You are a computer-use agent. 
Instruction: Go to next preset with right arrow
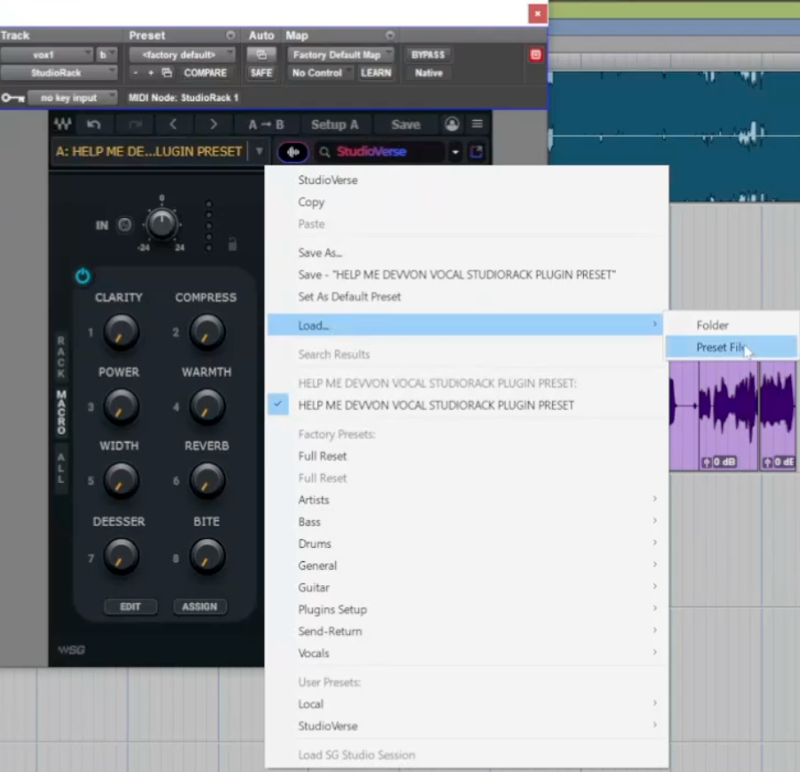(213, 125)
